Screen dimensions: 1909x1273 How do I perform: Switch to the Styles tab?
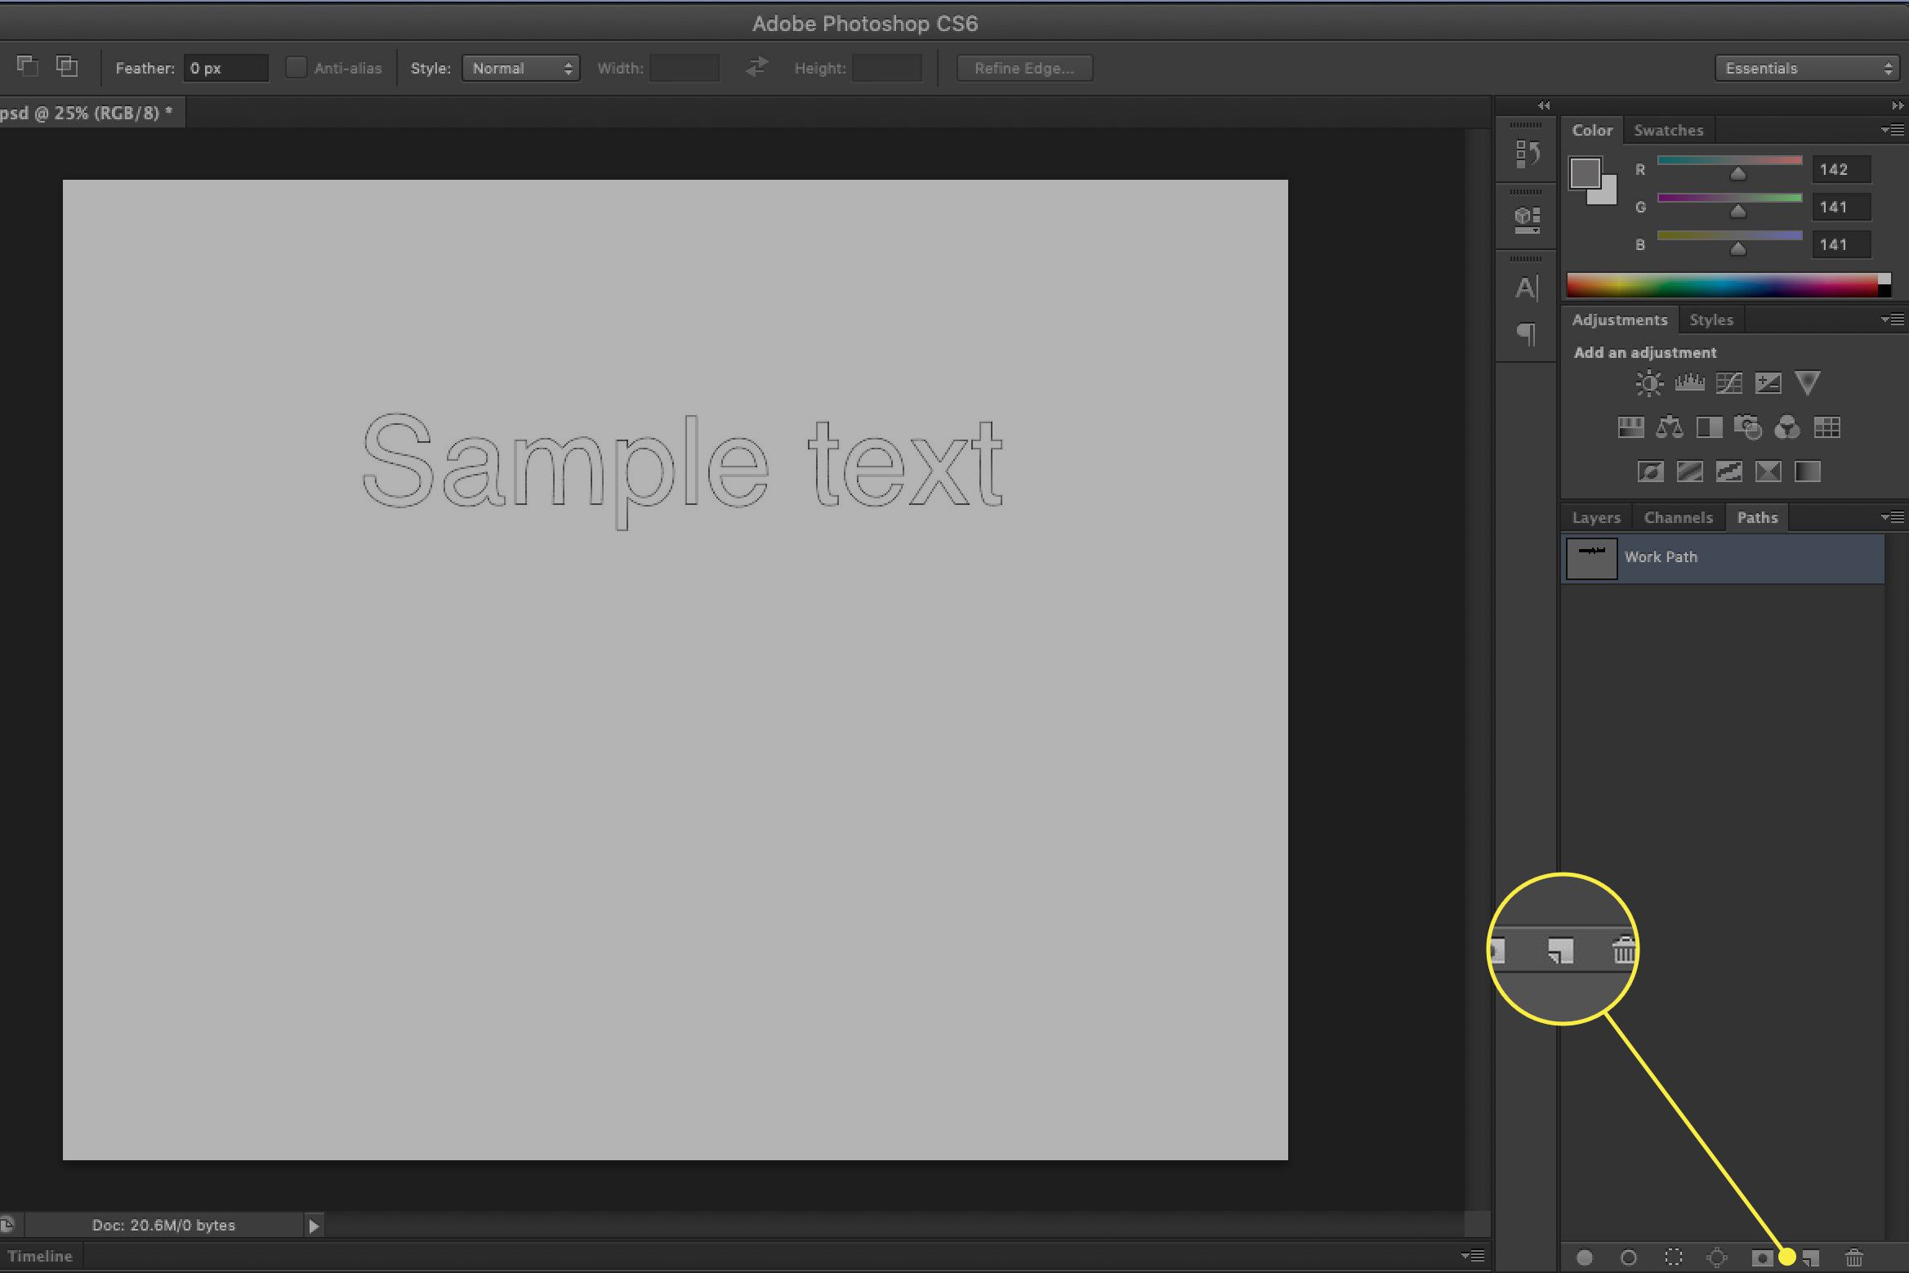coord(1711,320)
